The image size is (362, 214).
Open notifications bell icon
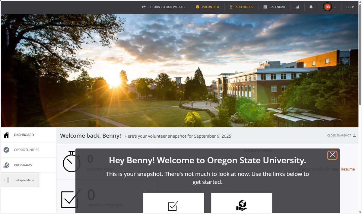tap(311, 7)
